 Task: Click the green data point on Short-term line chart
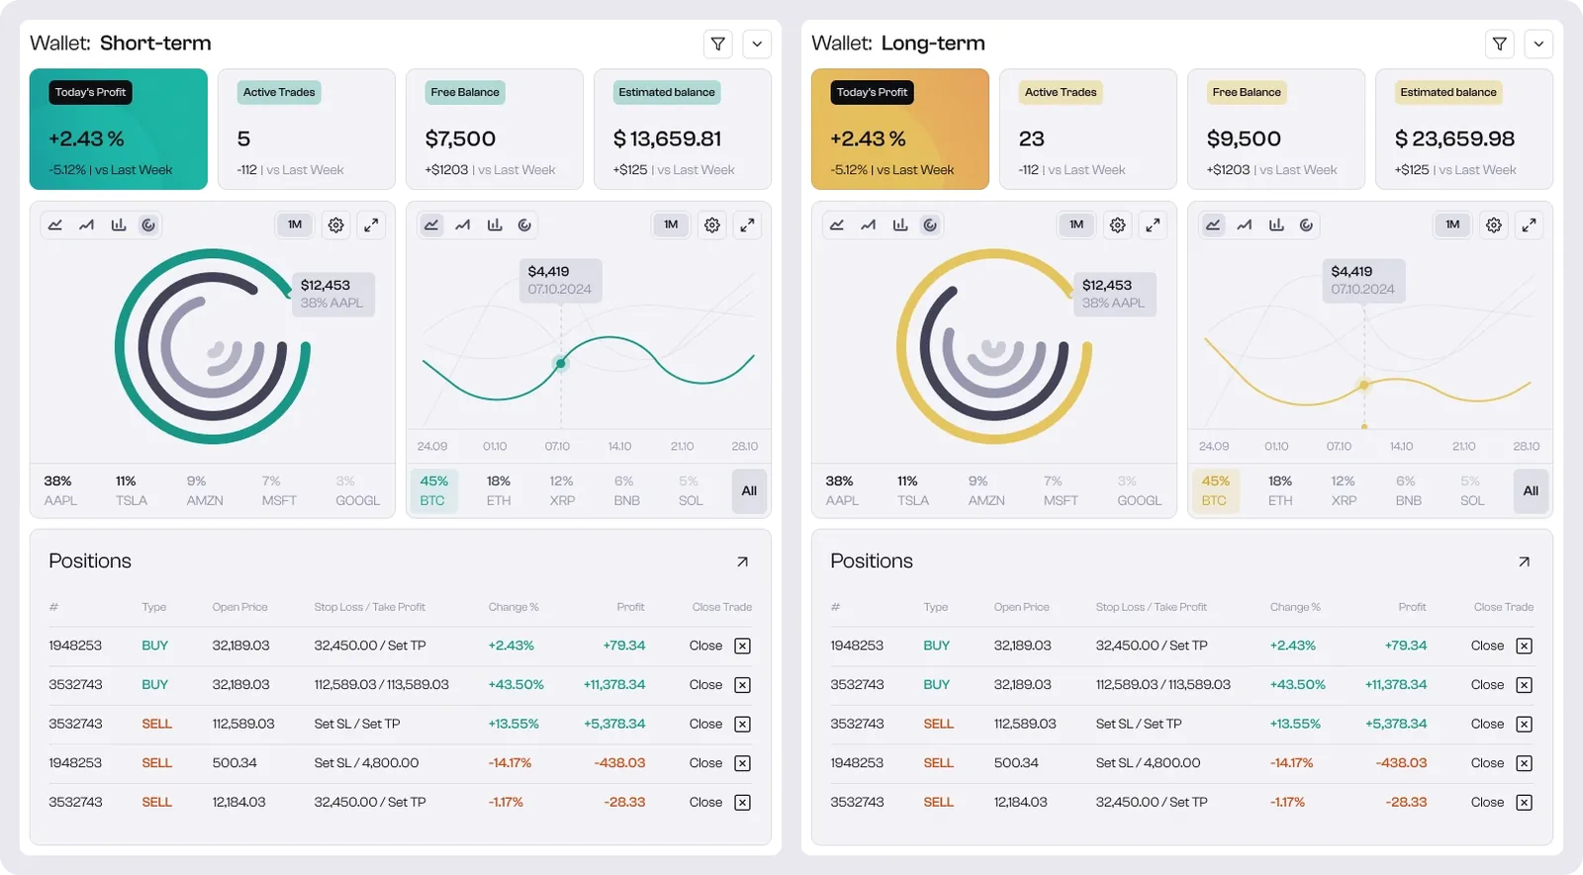[561, 364]
